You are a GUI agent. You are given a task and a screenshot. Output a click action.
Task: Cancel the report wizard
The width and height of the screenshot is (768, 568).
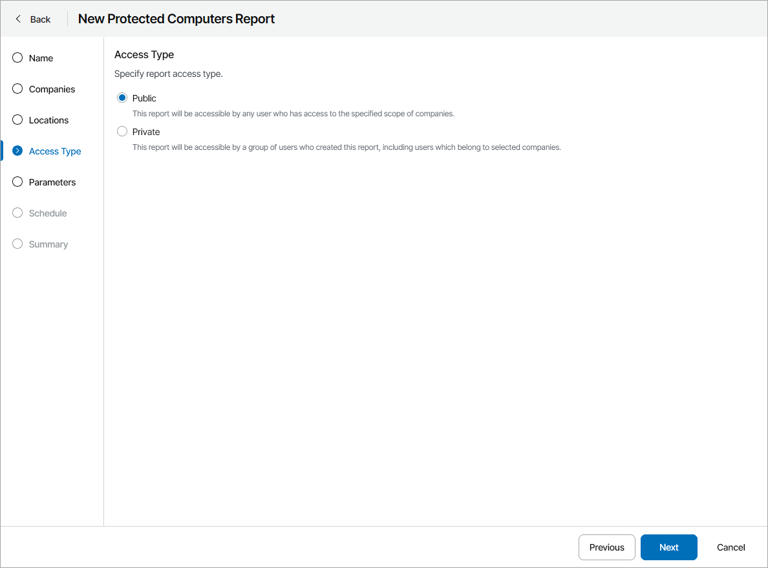731,547
